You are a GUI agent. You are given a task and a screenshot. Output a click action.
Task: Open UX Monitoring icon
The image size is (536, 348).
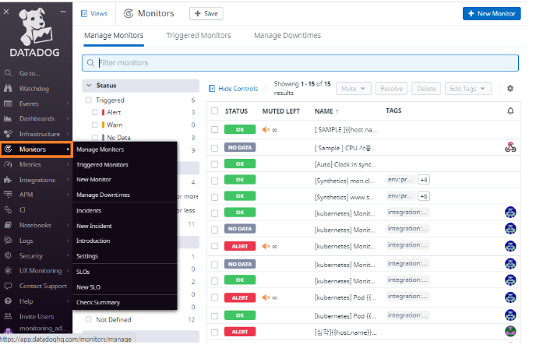click(x=8, y=270)
